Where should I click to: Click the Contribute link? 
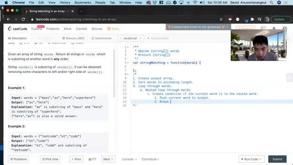point(150,159)
